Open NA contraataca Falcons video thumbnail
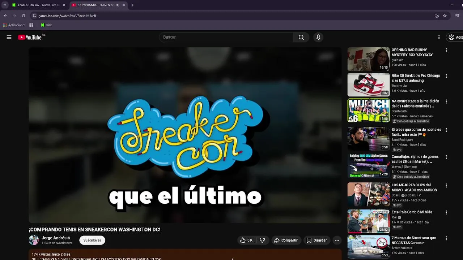The height and width of the screenshot is (260, 463). (368, 110)
